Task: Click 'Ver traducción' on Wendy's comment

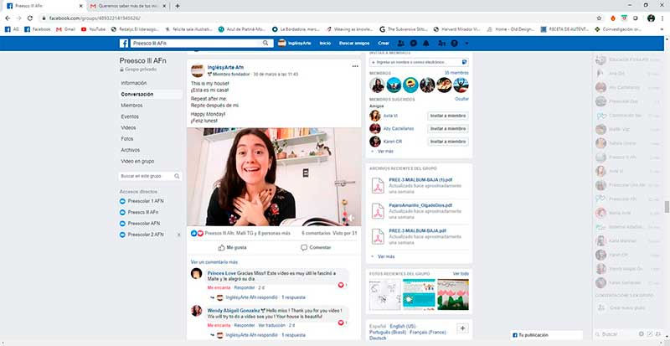Action: click(x=271, y=325)
